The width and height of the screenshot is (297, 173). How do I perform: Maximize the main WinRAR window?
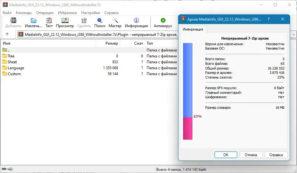point(275,5)
